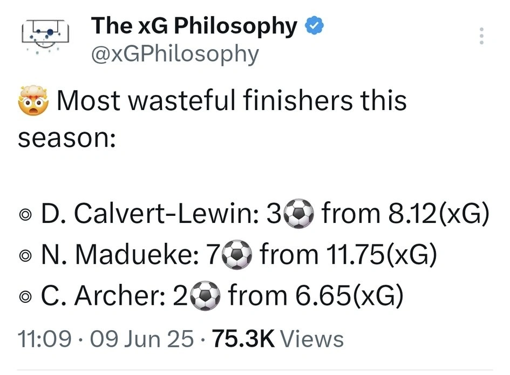Screen dimensions: 510x375
Task: Click the soccer ball after Archer's 2
Action: pyautogui.click(x=205, y=296)
